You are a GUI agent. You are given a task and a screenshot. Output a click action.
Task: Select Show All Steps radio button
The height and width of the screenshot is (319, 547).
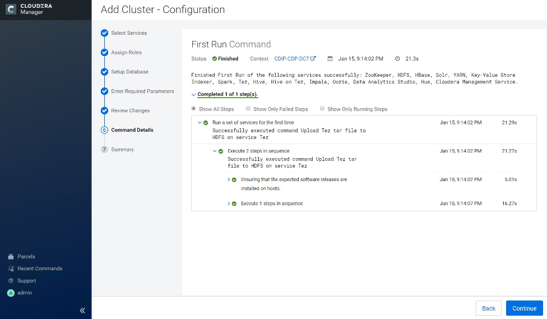click(x=193, y=109)
